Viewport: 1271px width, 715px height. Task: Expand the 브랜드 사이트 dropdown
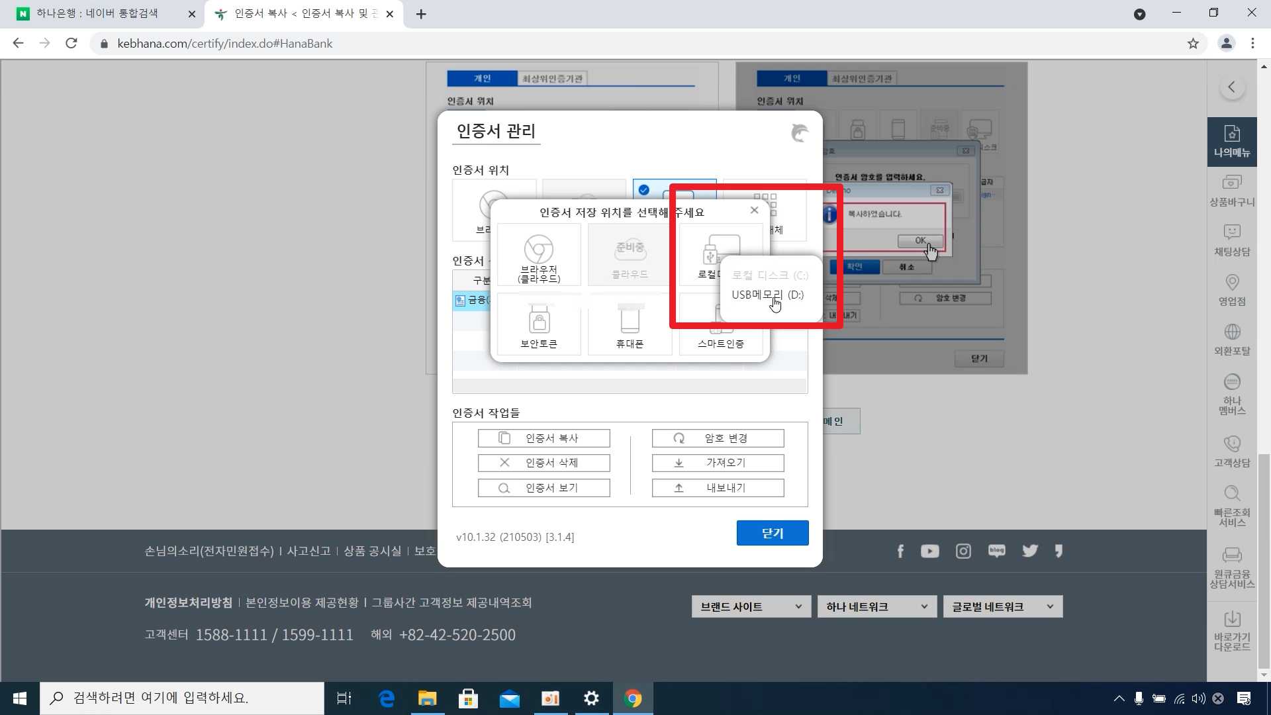coord(751,606)
